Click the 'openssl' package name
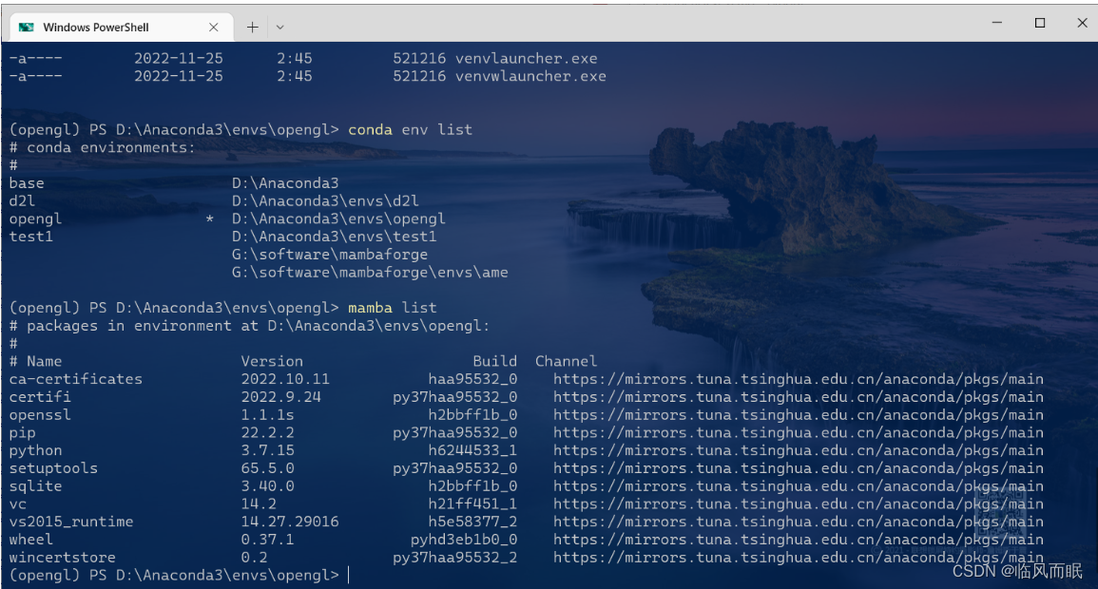This screenshot has width=1098, height=589. 40,415
